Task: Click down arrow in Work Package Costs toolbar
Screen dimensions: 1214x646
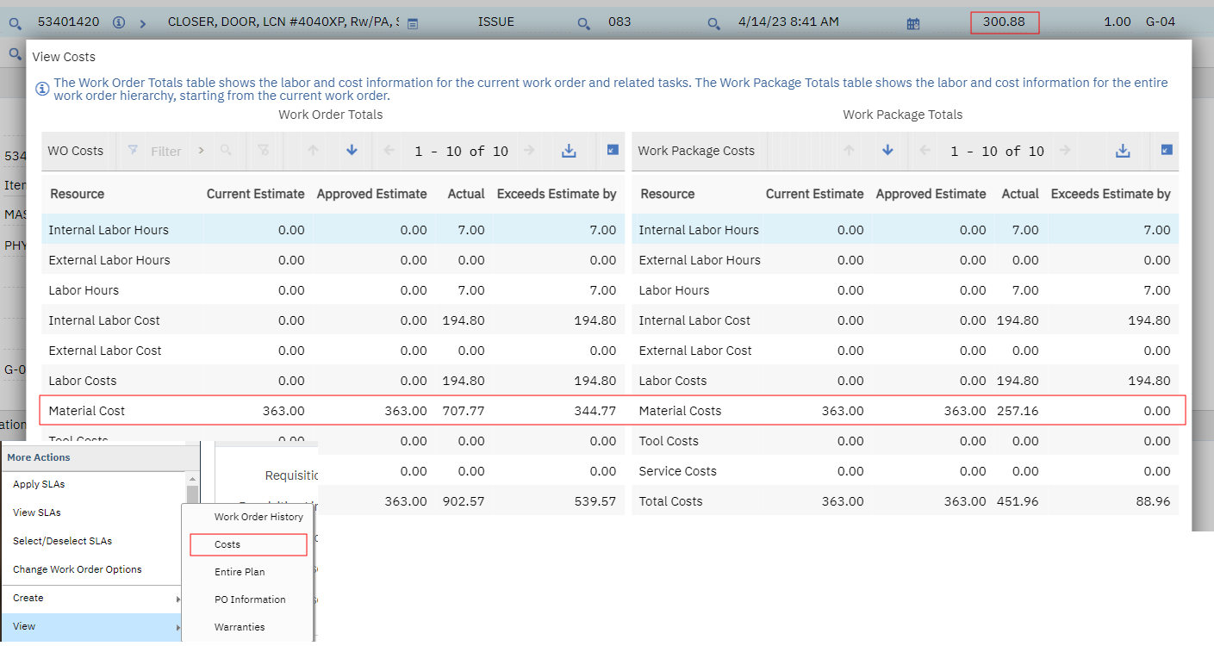Action: tap(887, 151)
